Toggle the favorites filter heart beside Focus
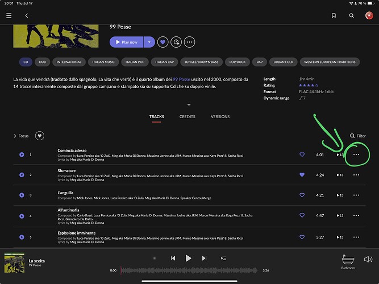Viewport: 379px width, 284px height. click(40, 136)
